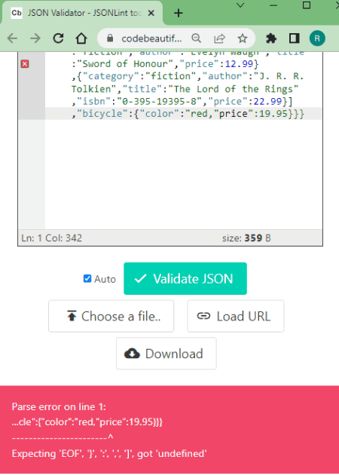The width and height of the screenshot is (339, 475).
Task: Open the user profile avatar R
Action: [x=317, y=38]
